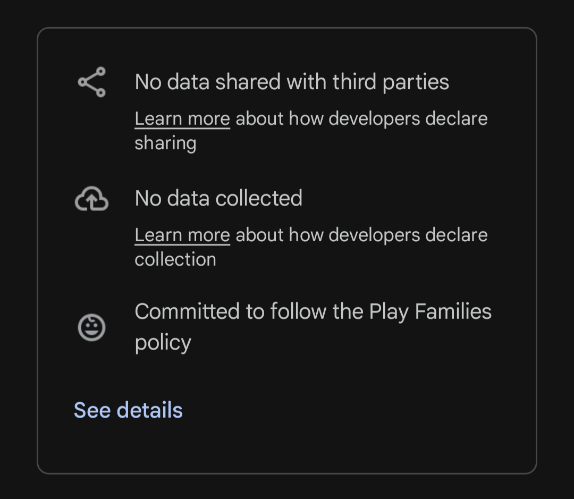Screen dimensions: 574x499
Task: Select the No data collected heading
Action: 218,198
